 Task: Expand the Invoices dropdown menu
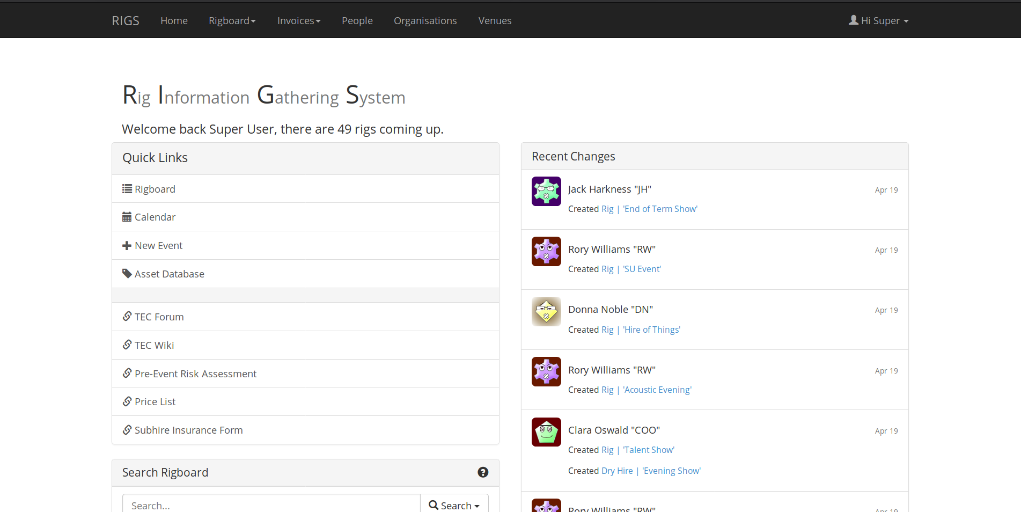[299, 20]
